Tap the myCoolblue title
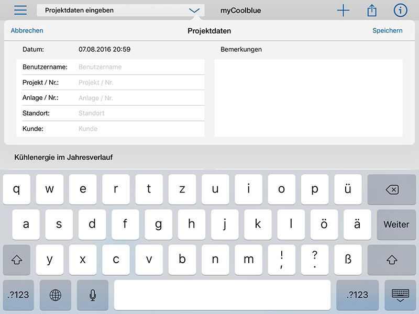The height and width of the screenshot is (314, 419). pos(240,10)
